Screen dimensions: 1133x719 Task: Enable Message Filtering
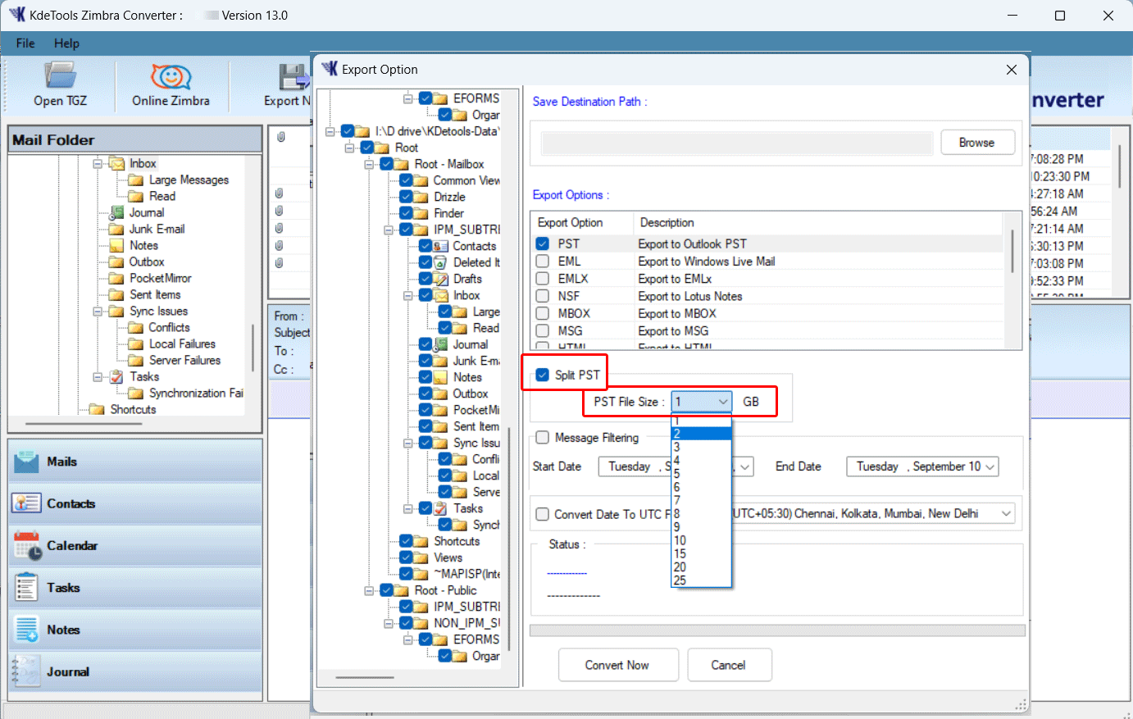point(542,437)
